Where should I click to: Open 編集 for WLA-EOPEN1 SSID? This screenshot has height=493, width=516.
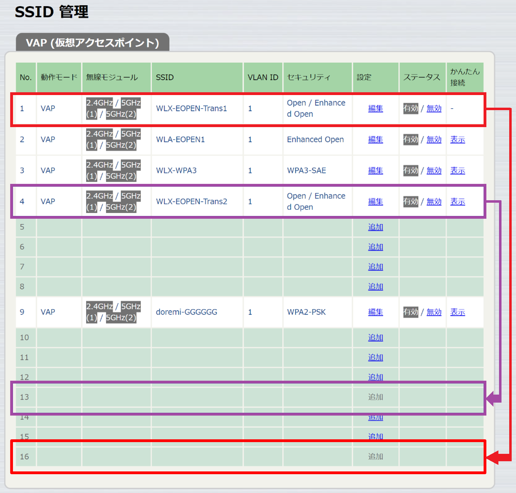point(375,140)
